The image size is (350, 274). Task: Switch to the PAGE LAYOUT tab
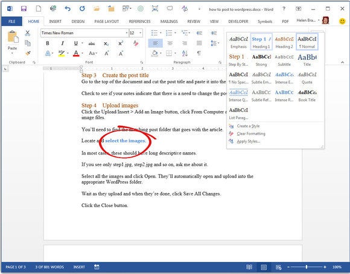tap(107, 22)
